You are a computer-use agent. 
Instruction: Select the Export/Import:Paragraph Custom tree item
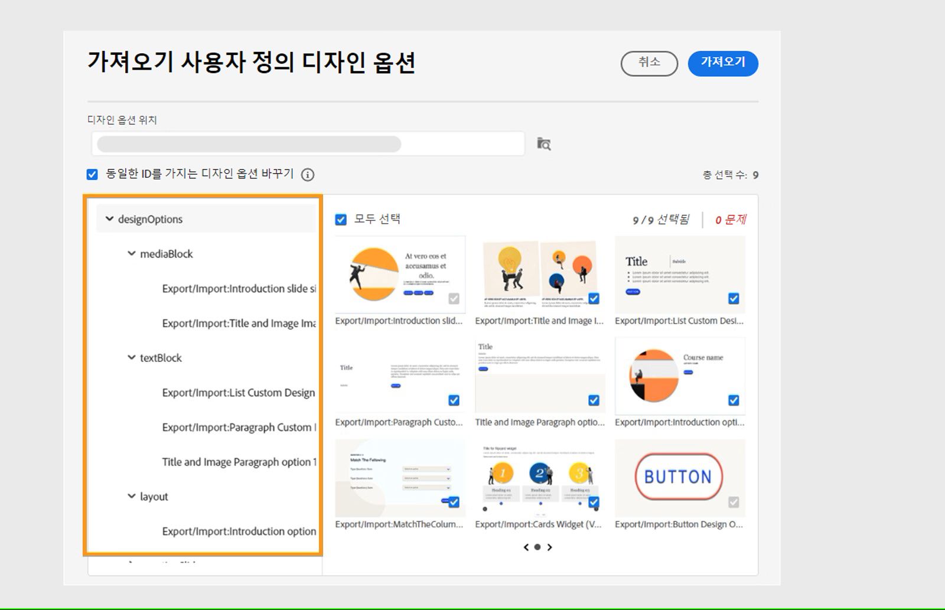click(240, 427)
